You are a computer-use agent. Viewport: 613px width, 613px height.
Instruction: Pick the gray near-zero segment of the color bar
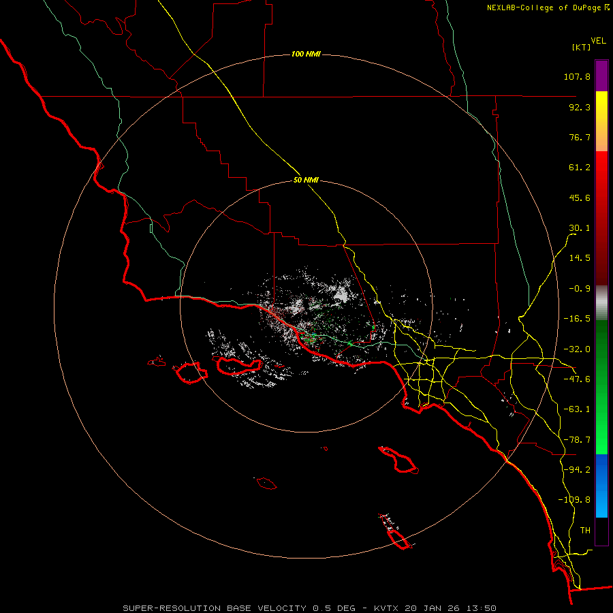[x=601, y=303]
